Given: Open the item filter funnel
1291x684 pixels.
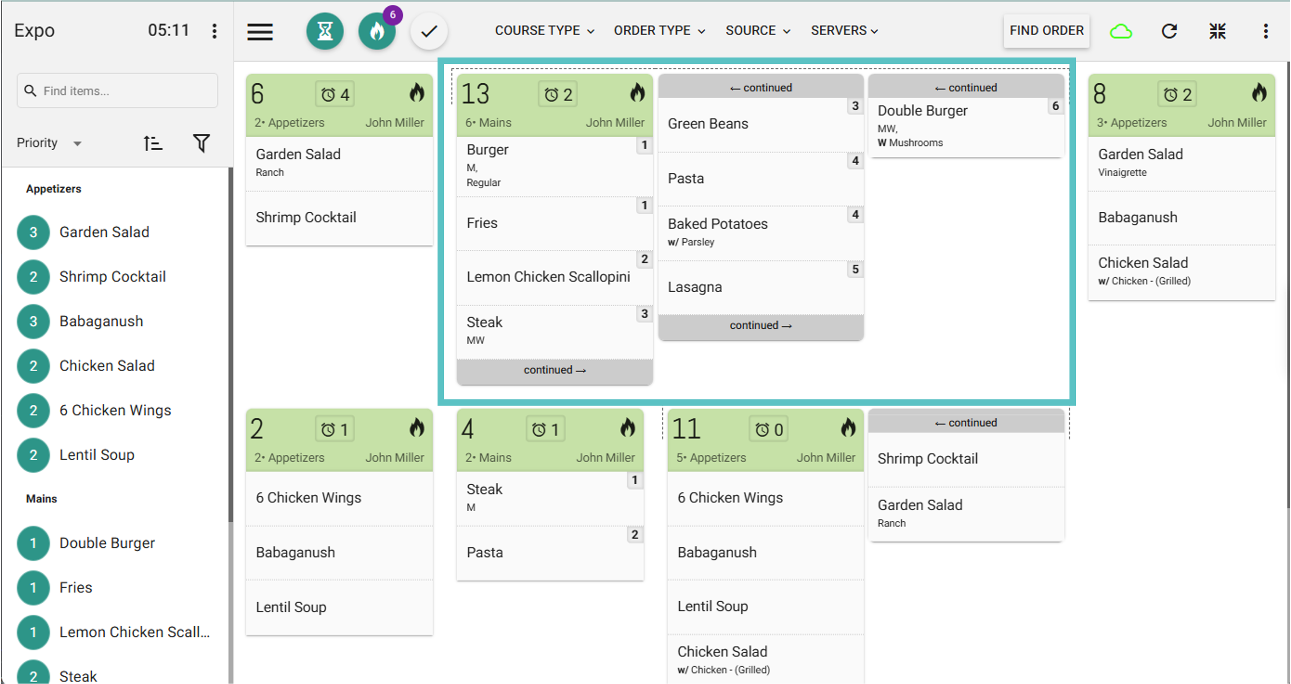Looking at the screenshot, I should [x=201, y=143].
